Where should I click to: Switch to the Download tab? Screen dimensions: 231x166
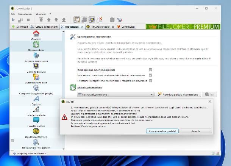[x=20, y=27]
